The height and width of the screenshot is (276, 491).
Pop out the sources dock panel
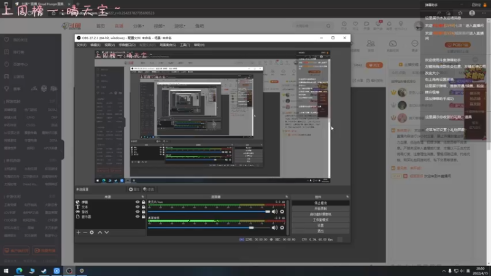point(143,197)
